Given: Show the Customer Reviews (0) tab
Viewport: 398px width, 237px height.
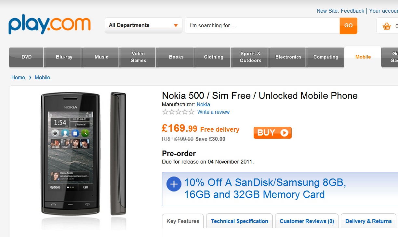Looking at the screenshot, I should (x=307, y=221).
